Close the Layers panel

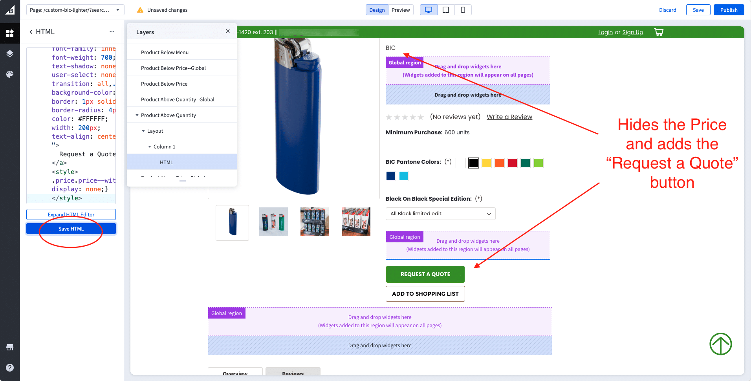point(228,31)
